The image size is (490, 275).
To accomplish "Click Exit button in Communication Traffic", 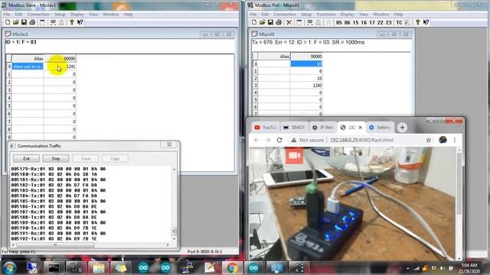I will [x=26, y=159].
